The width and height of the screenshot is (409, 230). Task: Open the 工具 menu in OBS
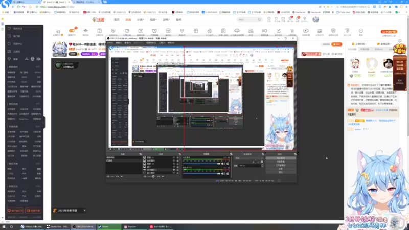coord(162,43)
